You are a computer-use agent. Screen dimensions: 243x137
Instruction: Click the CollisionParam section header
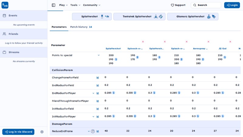pyautogui.click(x=145, y=70)
